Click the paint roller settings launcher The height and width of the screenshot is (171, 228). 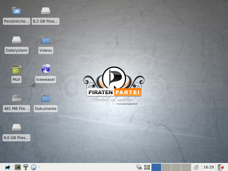coord(26,167)
